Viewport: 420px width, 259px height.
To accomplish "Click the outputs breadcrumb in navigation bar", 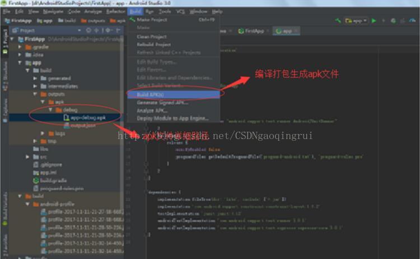I will [x=93, y=21].
